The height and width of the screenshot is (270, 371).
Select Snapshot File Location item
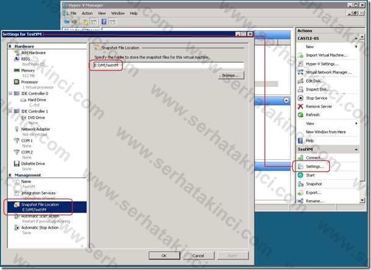point(47,207)
